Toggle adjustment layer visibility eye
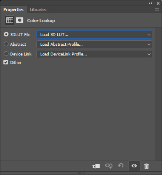The height and width of the screenshot is (175, 162). coord(134,166)
